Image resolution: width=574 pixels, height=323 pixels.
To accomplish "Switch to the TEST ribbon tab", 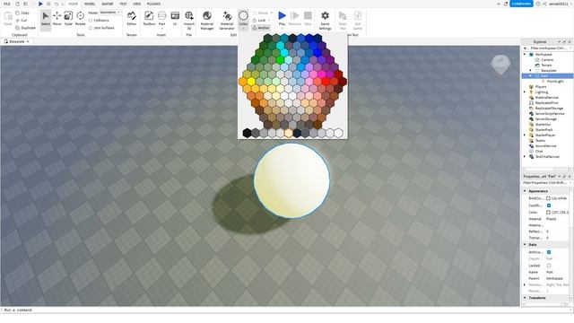I will click(x=123, y=4).
